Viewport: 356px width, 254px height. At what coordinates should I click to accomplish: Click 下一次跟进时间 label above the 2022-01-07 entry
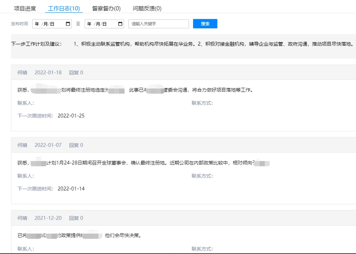[x=35, y=116]
